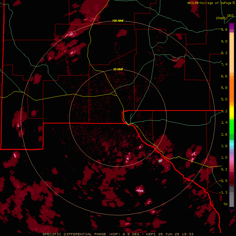The width and height of the screenshot is (236, 236).
Task: Click the 5.8 legend value
Action: tap(224, 88)
